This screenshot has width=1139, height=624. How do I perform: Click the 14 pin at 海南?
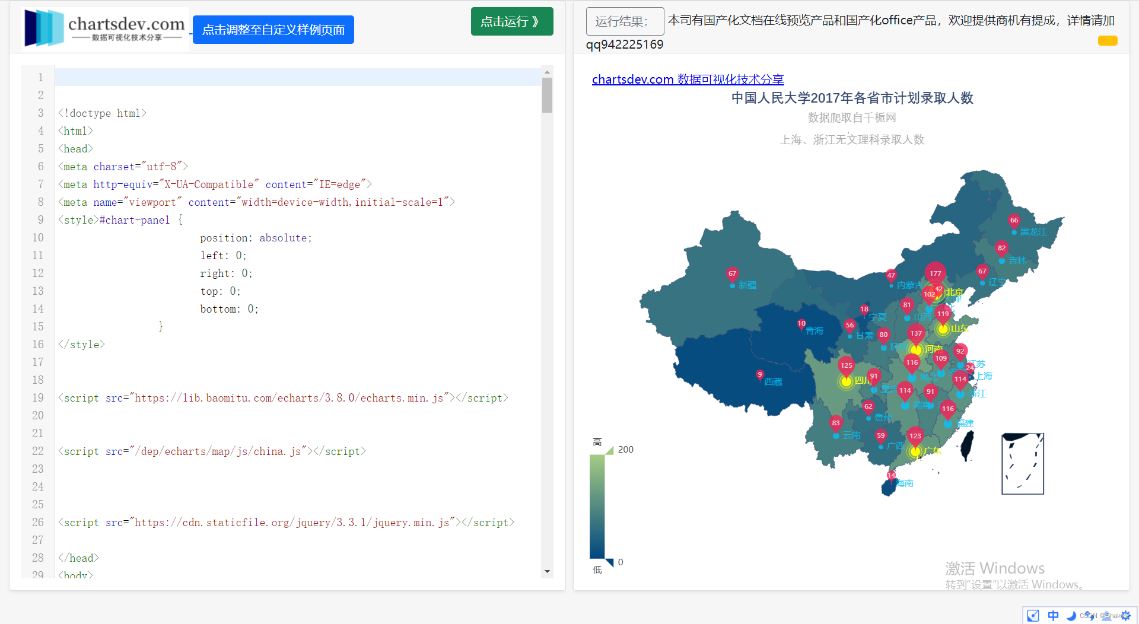(892, 476)
